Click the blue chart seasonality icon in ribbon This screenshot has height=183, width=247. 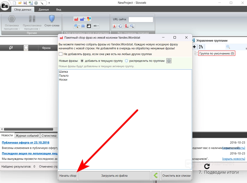click(83, 26)
